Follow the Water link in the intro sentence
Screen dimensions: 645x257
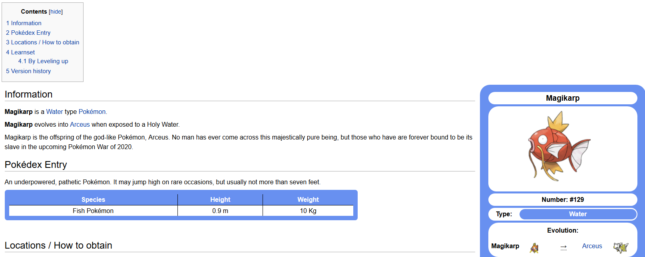[x=54, y=112]
